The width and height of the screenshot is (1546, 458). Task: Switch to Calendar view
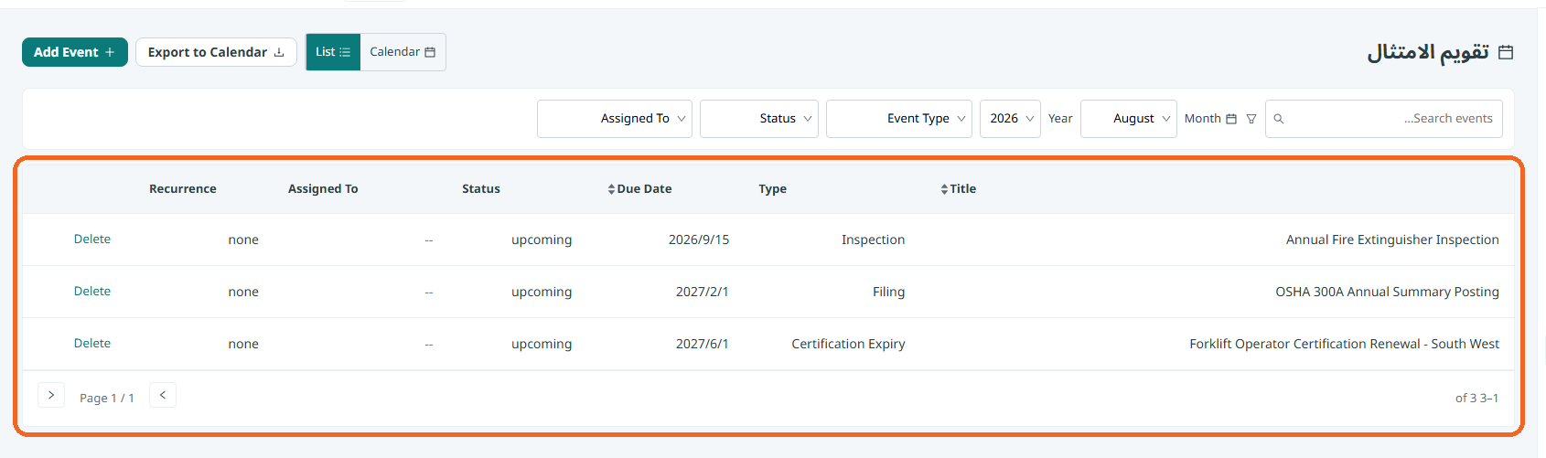tap(403, 52)
